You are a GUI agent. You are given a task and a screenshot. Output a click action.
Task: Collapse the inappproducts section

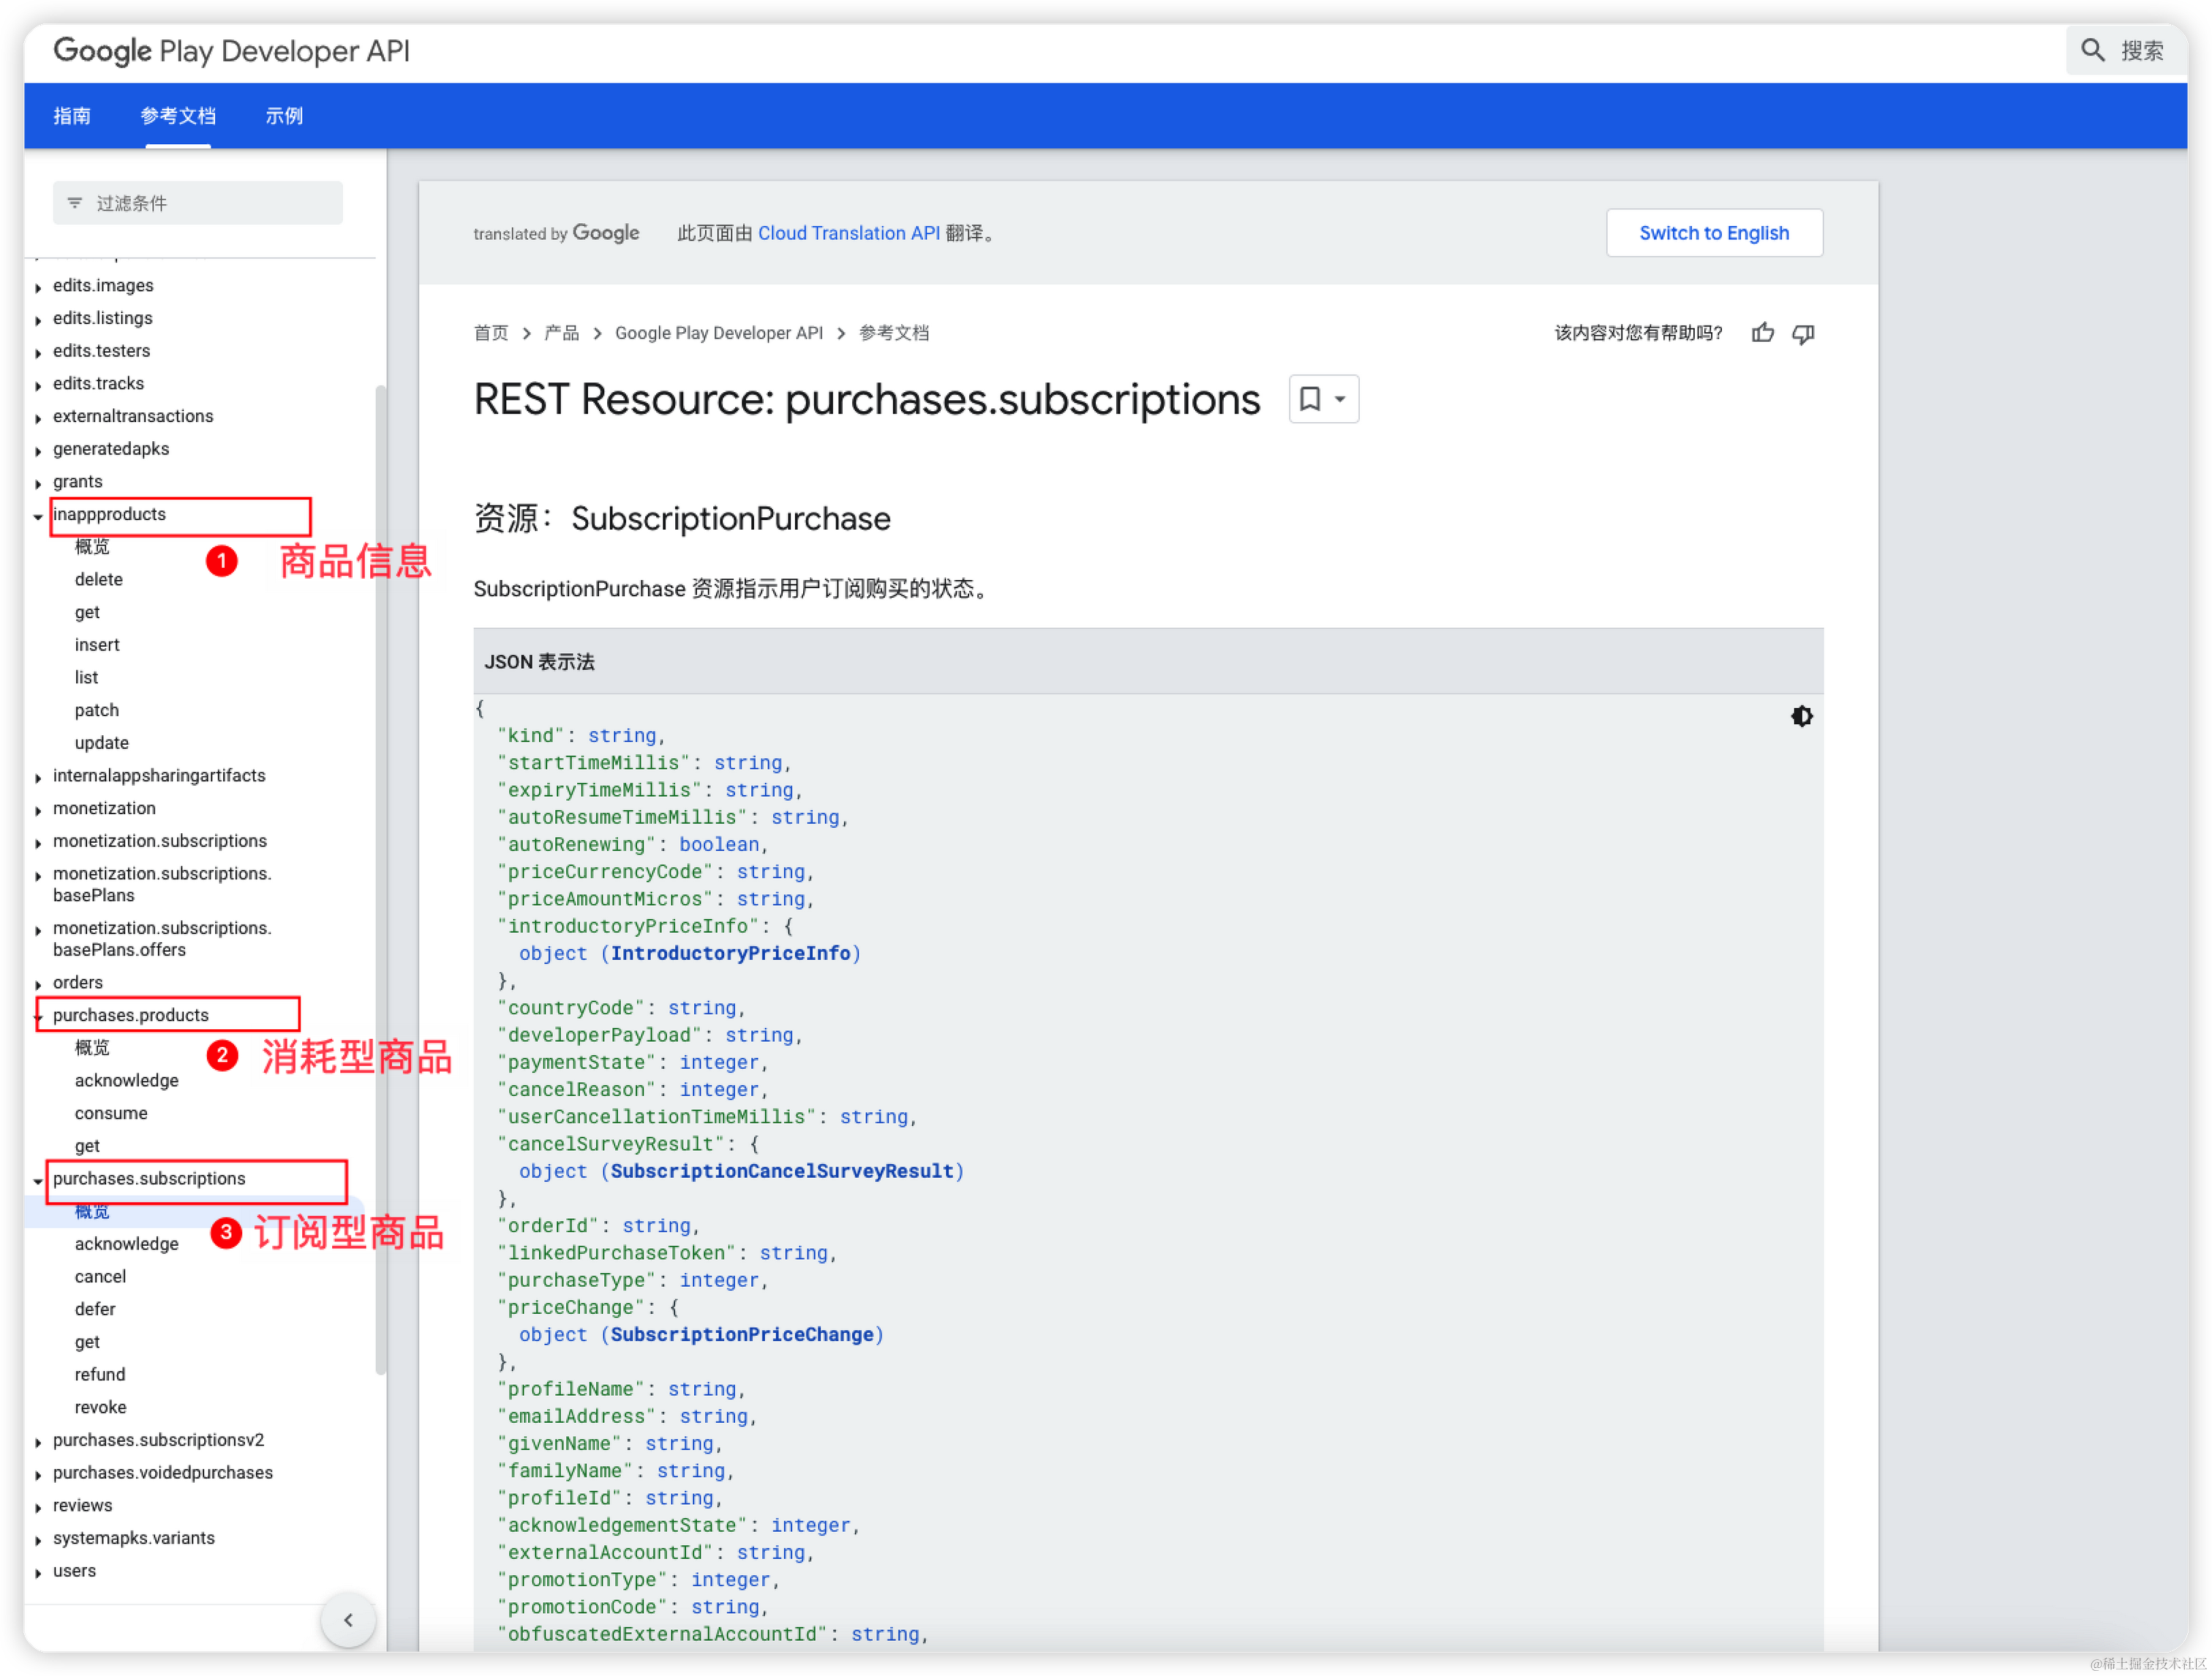click(x=38, y=516)
